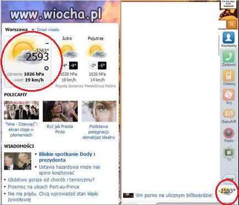Click the 2593 temperature reading

[x=38, y=57]
